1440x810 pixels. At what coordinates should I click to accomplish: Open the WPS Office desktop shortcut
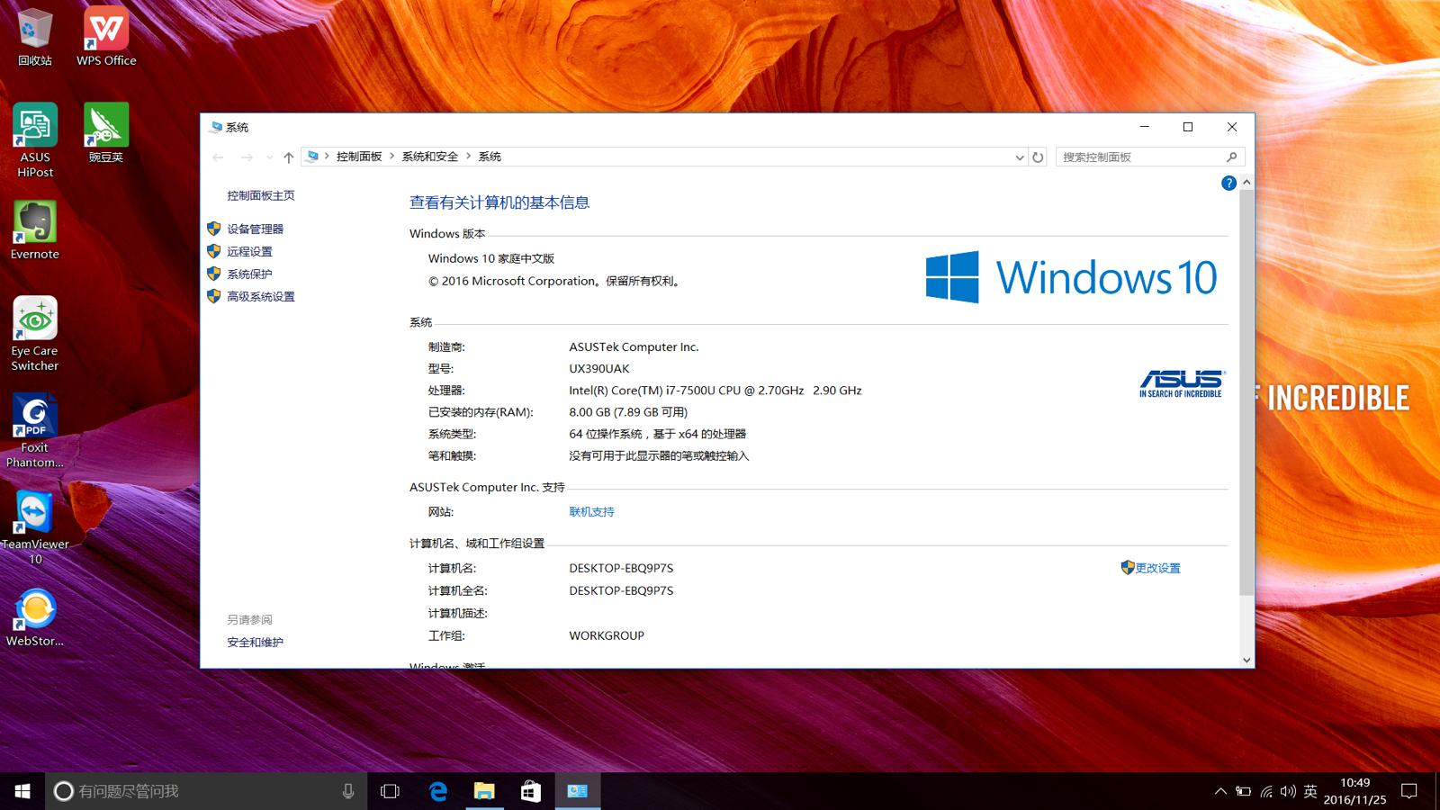tap(106, 37)
